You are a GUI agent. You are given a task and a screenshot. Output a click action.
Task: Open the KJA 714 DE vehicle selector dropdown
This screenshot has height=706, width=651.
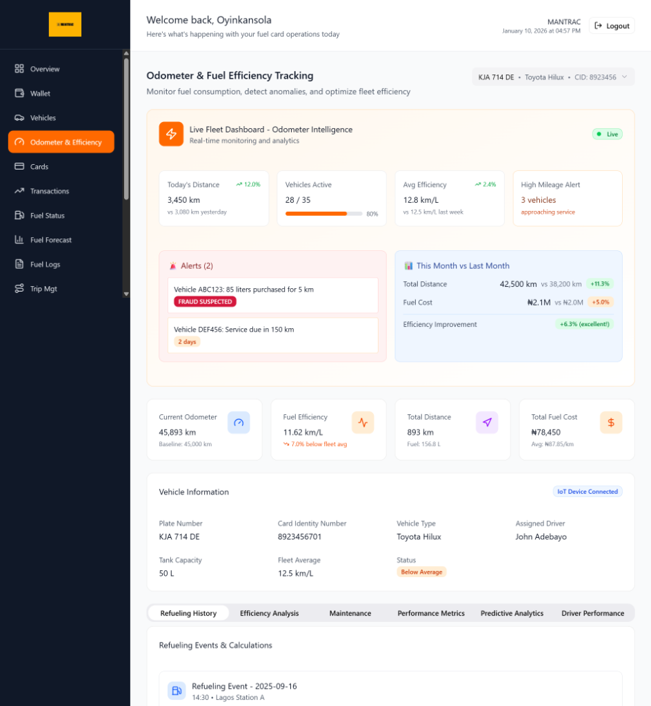point(553,77)
